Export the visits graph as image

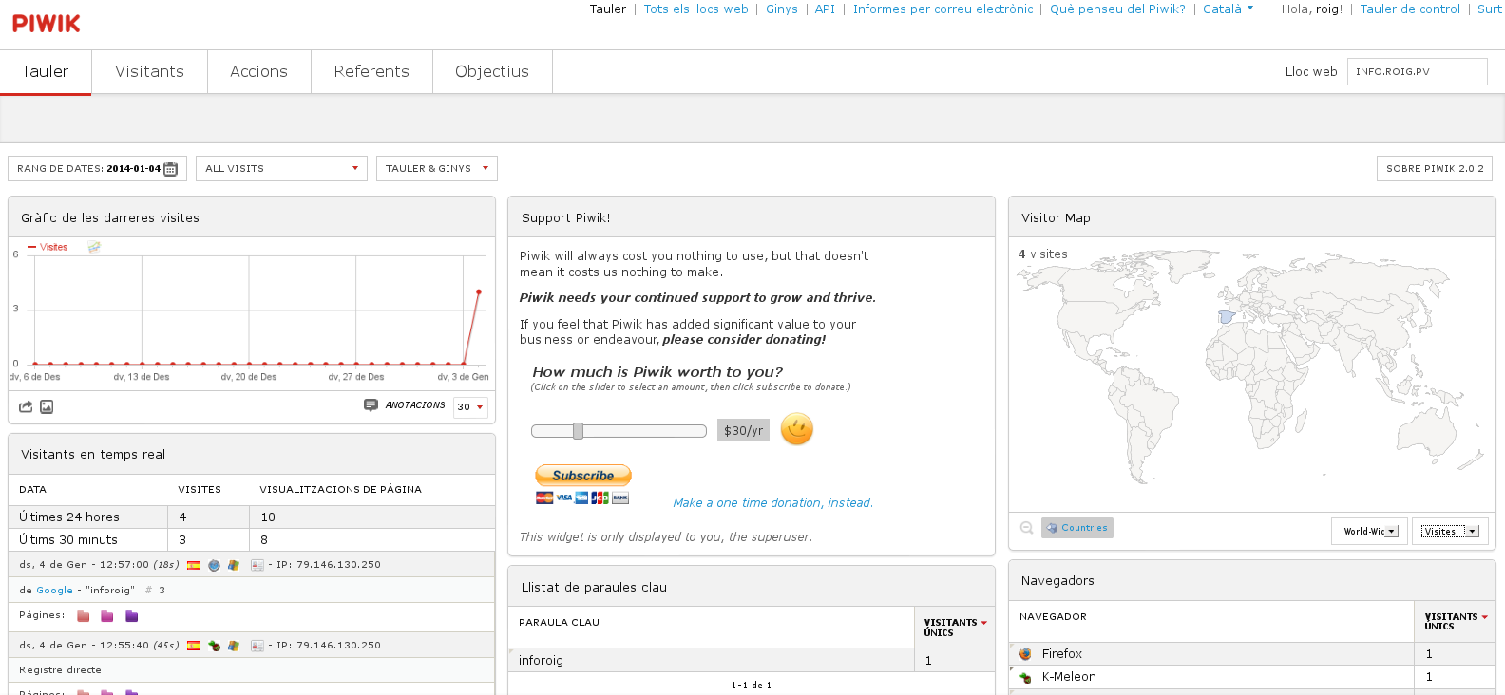[x=47, y=406]
